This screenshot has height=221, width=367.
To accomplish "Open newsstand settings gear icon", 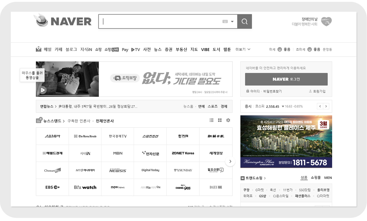I will click(x=228, y=120).
